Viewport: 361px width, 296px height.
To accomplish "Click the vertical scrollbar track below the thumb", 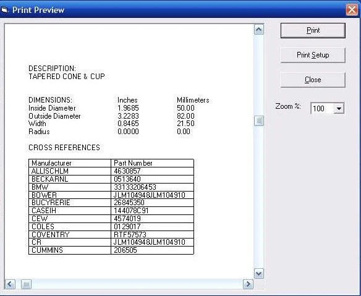I will pos(259,197).
